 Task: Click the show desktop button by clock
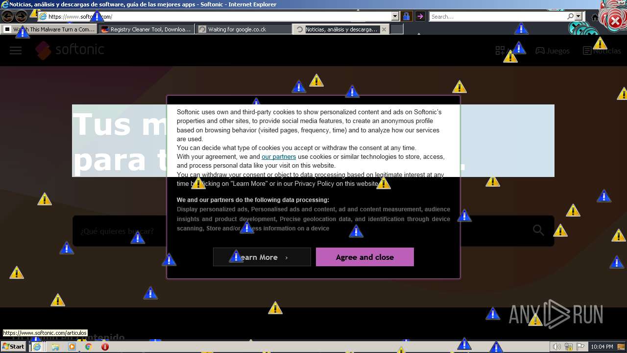click(621, 347)
